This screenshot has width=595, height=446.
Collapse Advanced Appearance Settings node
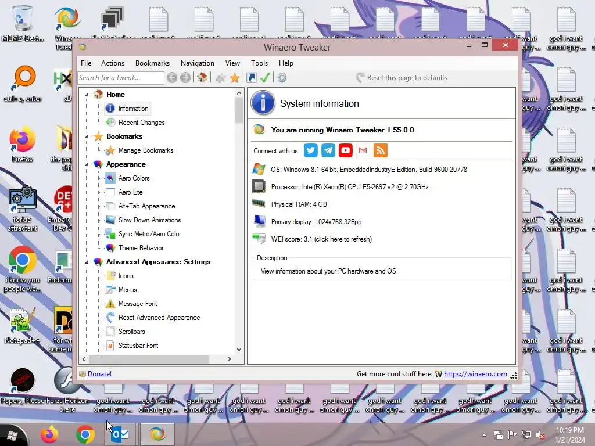tap(87, 262)
